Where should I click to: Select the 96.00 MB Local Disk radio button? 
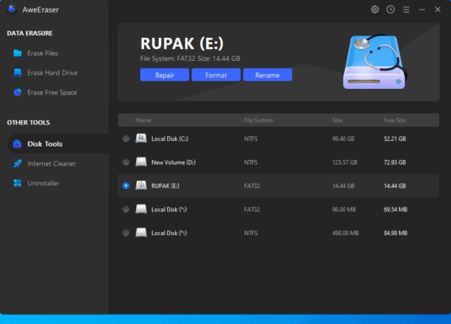coord(126,209)
